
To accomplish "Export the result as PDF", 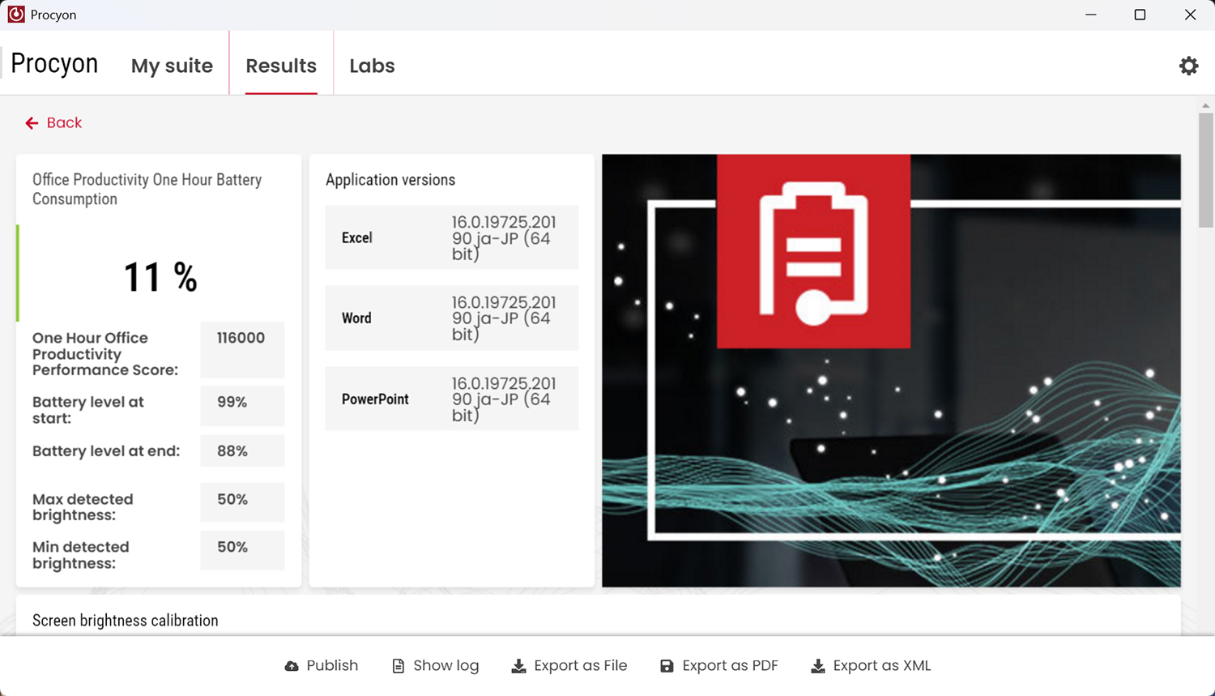I will [x=718, y=666].
